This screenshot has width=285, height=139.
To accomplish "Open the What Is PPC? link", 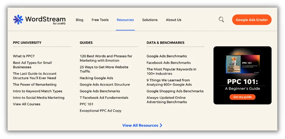I will (x=24, y=56).
